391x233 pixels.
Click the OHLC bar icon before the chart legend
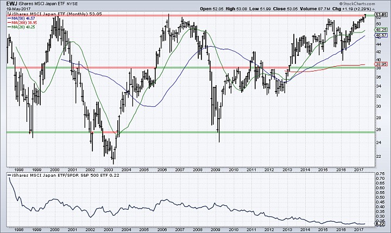9,14
